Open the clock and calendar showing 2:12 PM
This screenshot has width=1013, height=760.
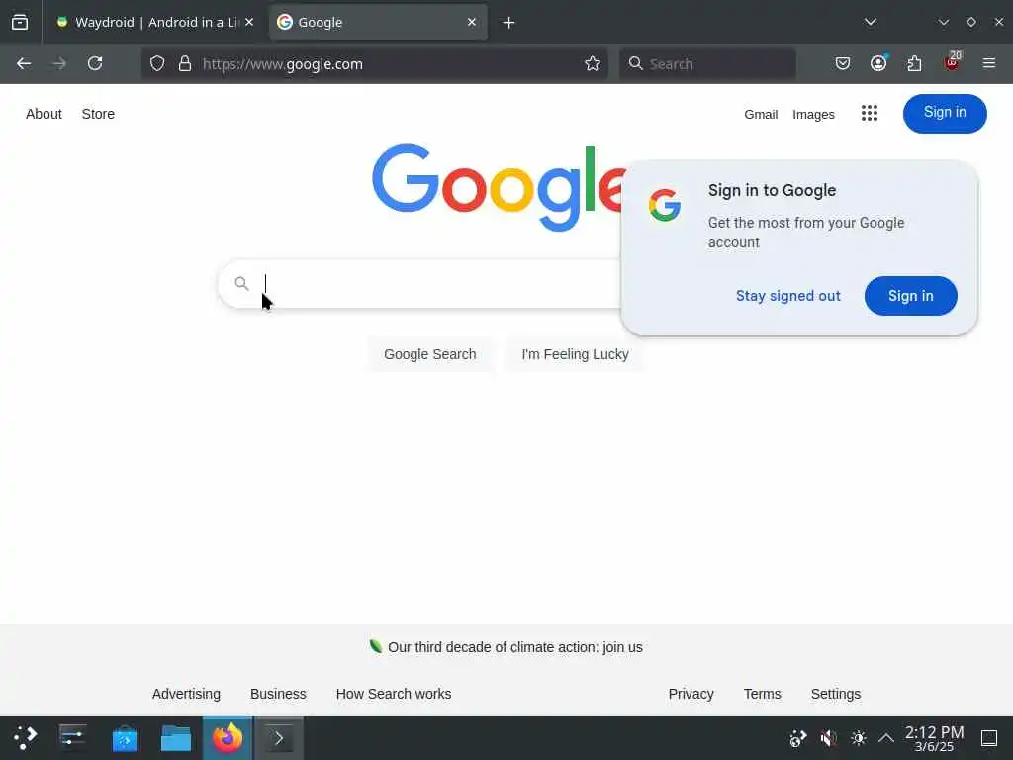click(x=934, y=738)
